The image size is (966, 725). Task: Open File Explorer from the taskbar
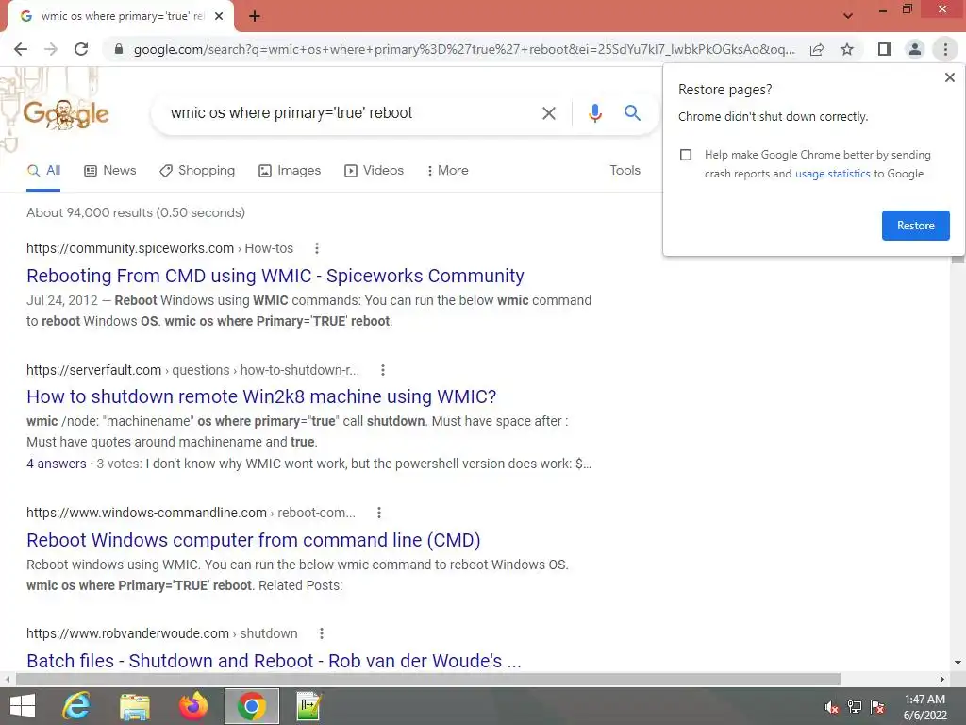tap(134, 706)
